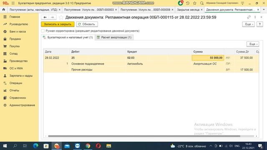Switch to Поступление 00БП-000008 tab

pyautogui.click(x=145, y=10)
